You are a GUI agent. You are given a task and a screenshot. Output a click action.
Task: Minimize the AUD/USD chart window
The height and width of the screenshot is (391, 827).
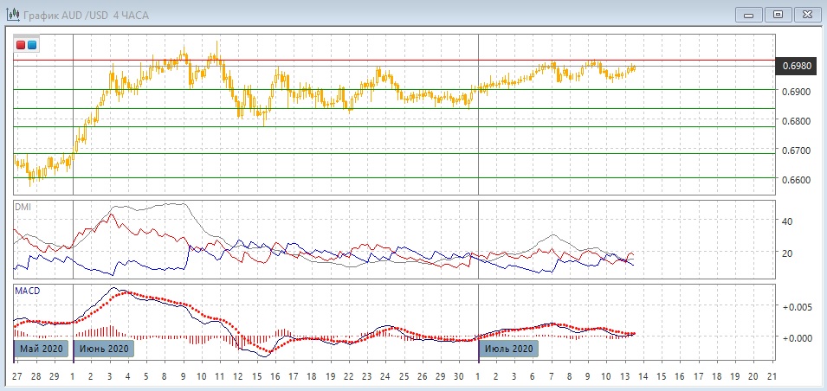[x=749, y=14]
